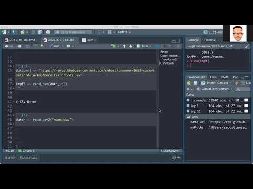Clear environment objects with broom icon
This screenshot has width=253, height=189.
click(237, 83)
